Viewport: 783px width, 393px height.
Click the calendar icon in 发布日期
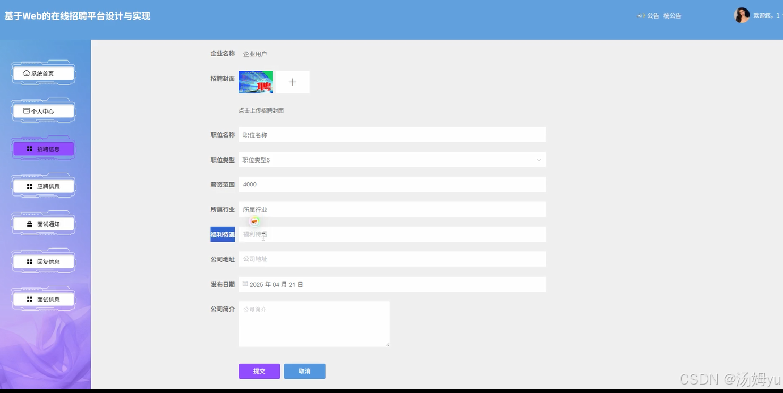(x=245, y=284)
